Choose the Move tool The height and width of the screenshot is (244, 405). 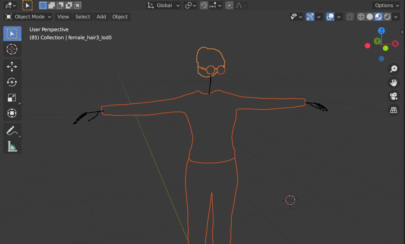pyautogui.click(x=12, y=67)
